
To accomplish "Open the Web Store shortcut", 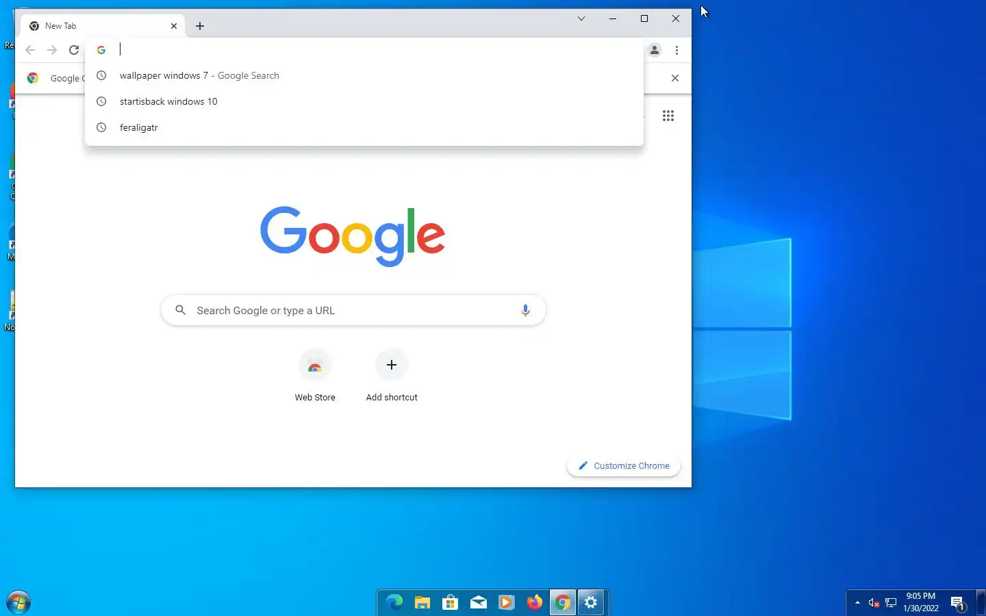I will [x=315, y=376].
